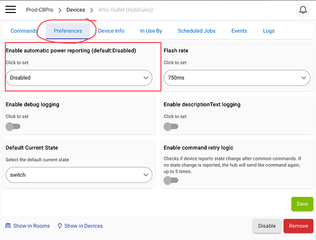Screen dimensions: 316x240
Task: Switch to the Events tab
Action: [239, 31]
